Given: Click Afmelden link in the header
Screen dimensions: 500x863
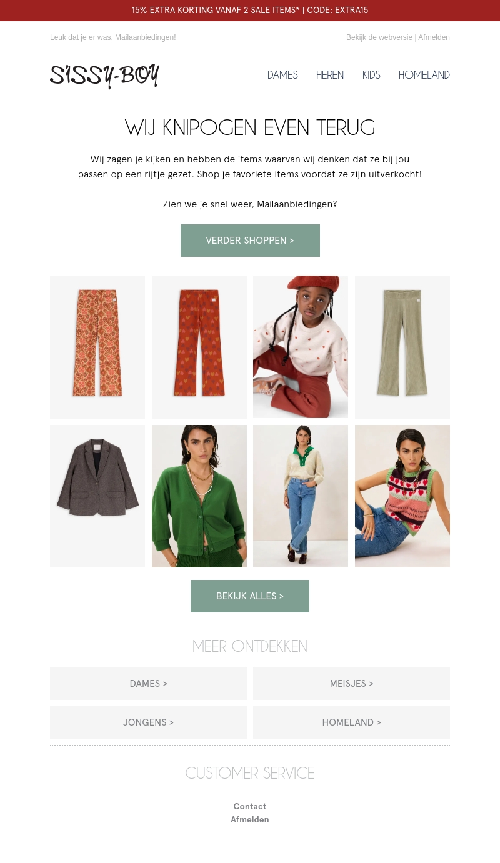Looking at the screenshot, I should [434, 37].
